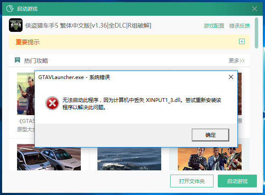Click the 打开文件夹 button
This screenshot has height=195, width=265.
192,181
